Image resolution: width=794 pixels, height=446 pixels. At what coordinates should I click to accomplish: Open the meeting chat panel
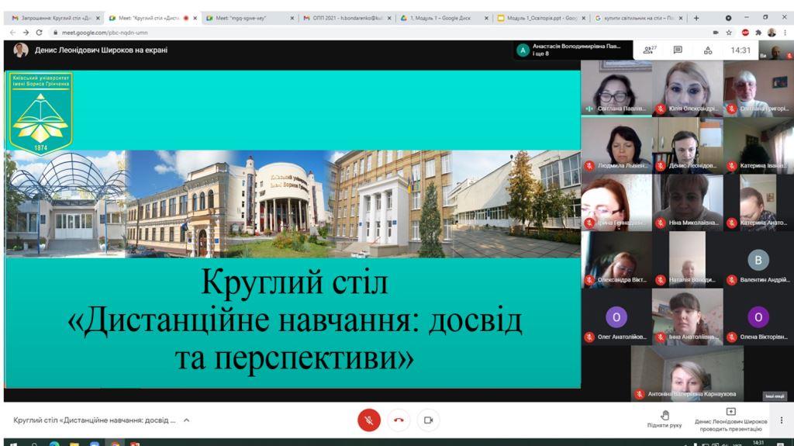tap(678, 50)
